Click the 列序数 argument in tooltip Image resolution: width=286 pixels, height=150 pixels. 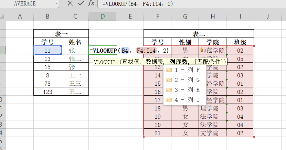pos(178,62)
